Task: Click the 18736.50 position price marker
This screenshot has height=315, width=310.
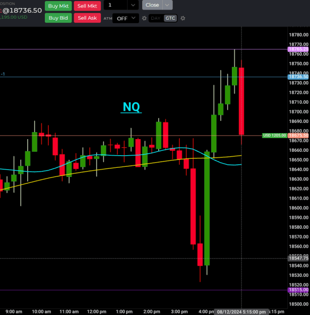Action: point(298,77)
